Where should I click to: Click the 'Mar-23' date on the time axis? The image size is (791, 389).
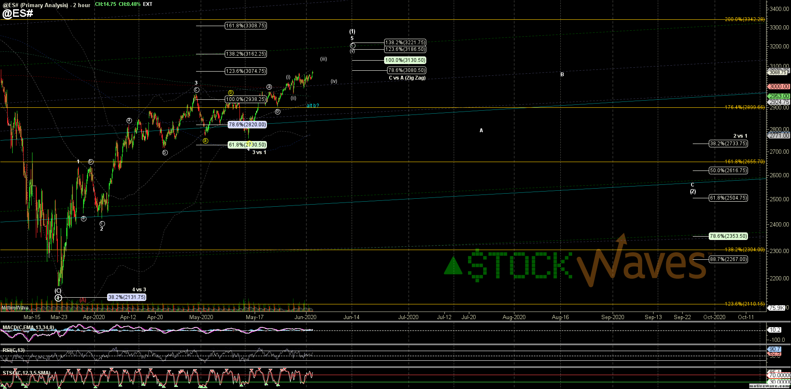(59, 317)
